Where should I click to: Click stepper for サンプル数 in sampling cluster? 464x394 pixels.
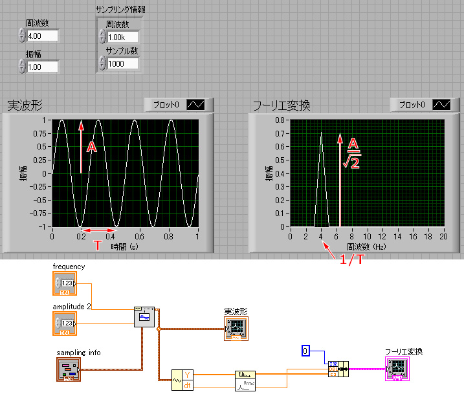tap(102, 63)
